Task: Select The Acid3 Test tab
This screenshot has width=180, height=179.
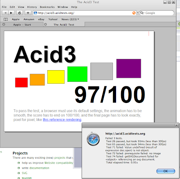Action: 64,25
